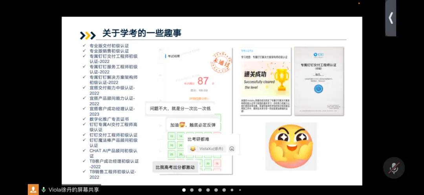Click the '专业版销售初级认证' list item
424x195 pixels.
click(x=109, y=51)
